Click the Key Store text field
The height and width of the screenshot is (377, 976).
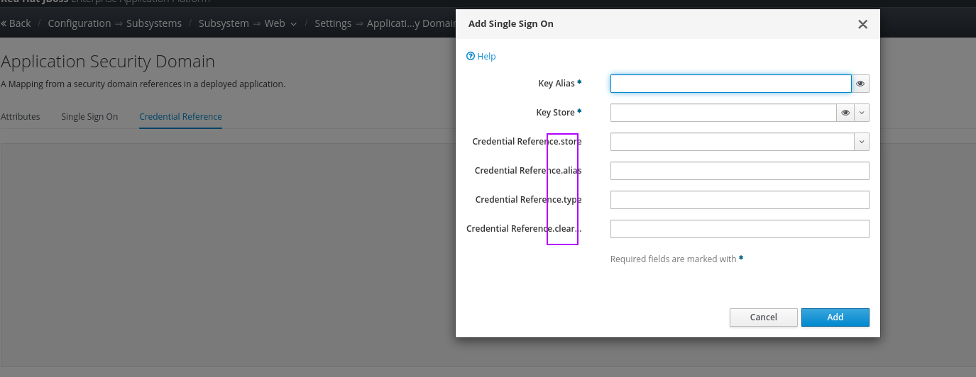click(723, 113)
